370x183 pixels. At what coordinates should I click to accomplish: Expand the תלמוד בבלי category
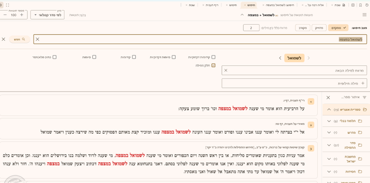point(329,121)
